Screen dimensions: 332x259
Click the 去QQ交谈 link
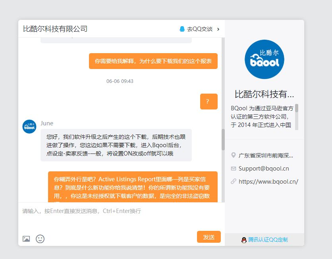(200, 29)
